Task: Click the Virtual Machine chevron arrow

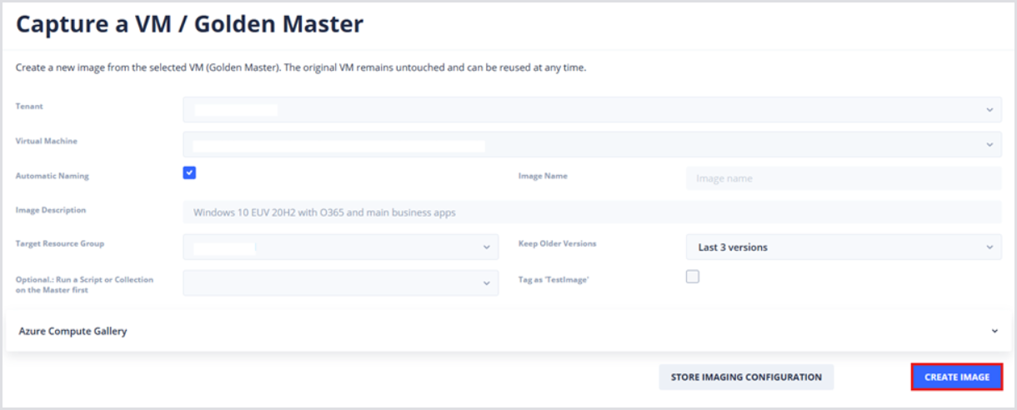Action: pos(989,144)
